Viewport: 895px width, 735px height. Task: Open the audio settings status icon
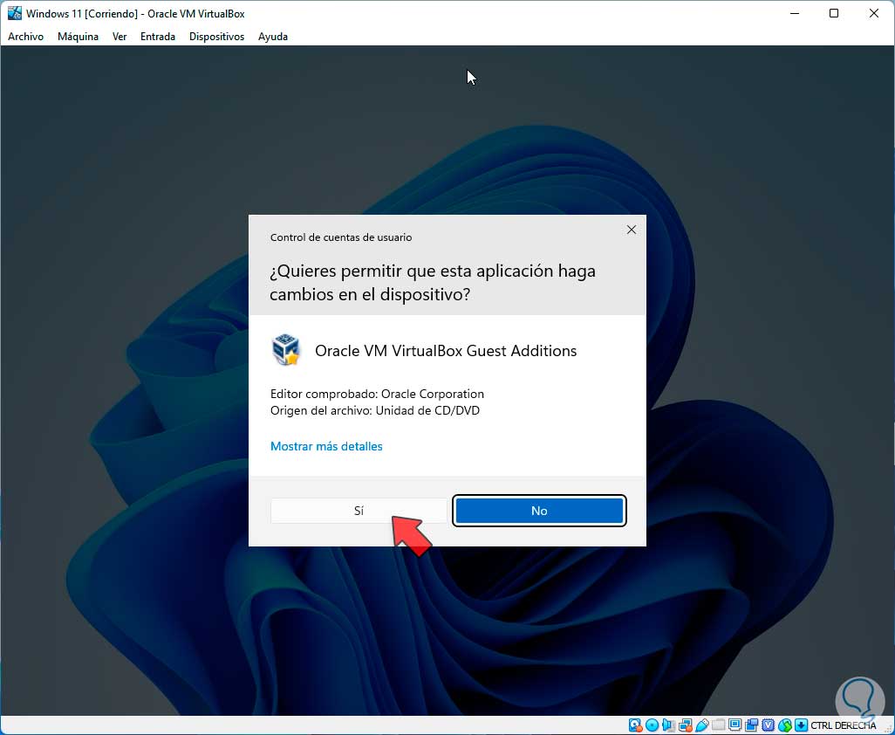(668, 725)
